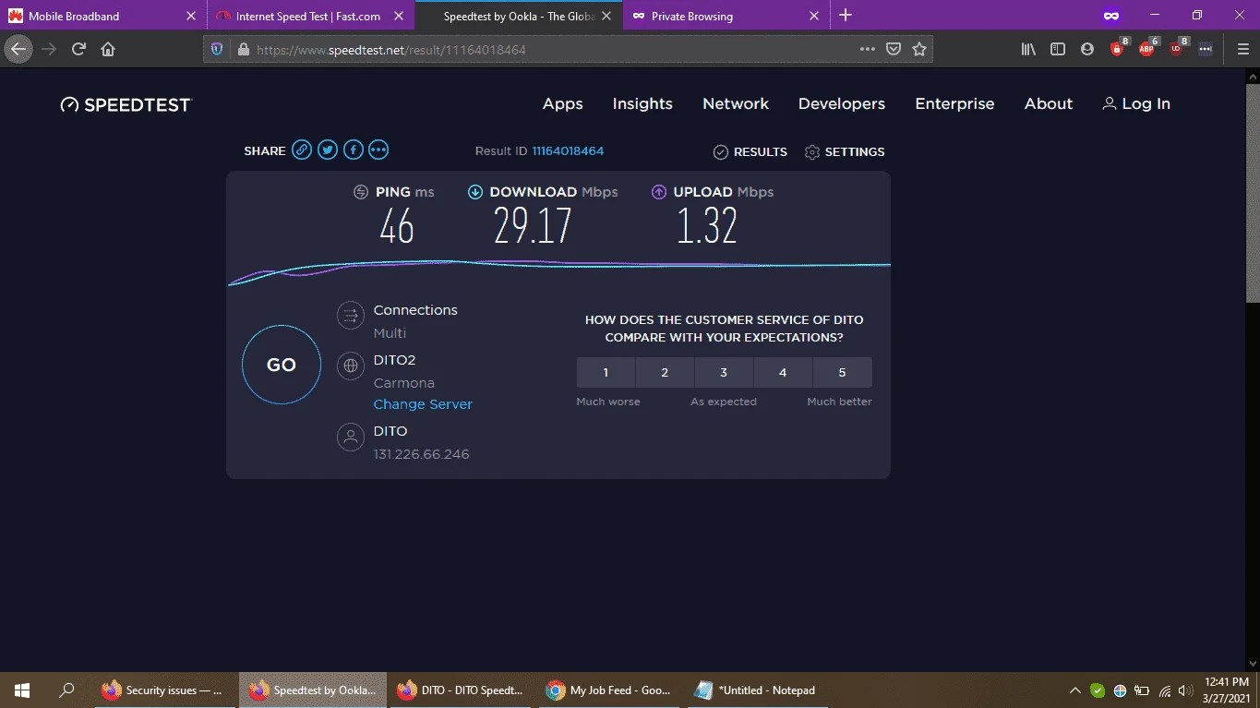Open more share options icon
1260x708 pixels.
(x=378, y=150)
